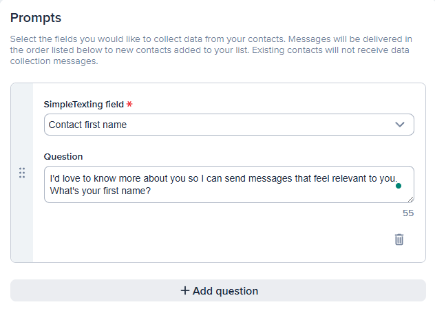
Task: Click the 55 character counter
Action: (x=408, y=213)
